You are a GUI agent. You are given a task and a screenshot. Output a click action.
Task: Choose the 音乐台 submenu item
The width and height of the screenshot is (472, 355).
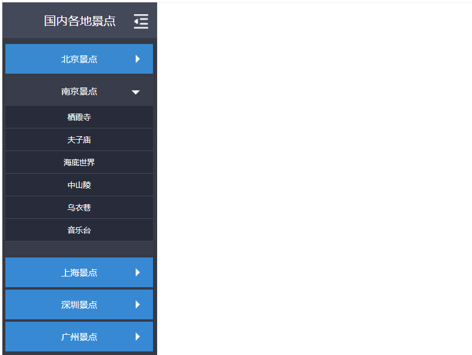(79, 230)
